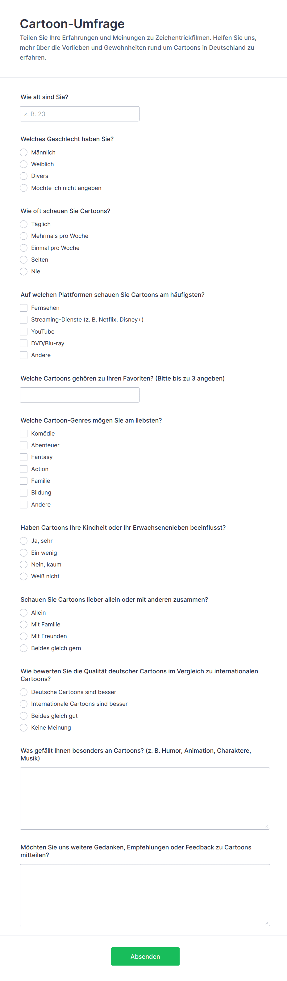Select 'Internationale Cartoons sind besser'
The width and height of the screenshot is (287, 981).
pyautogui.click(x=23, y=704)
